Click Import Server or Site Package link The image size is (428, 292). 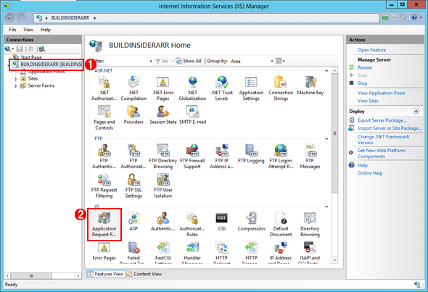click(390, 128)
